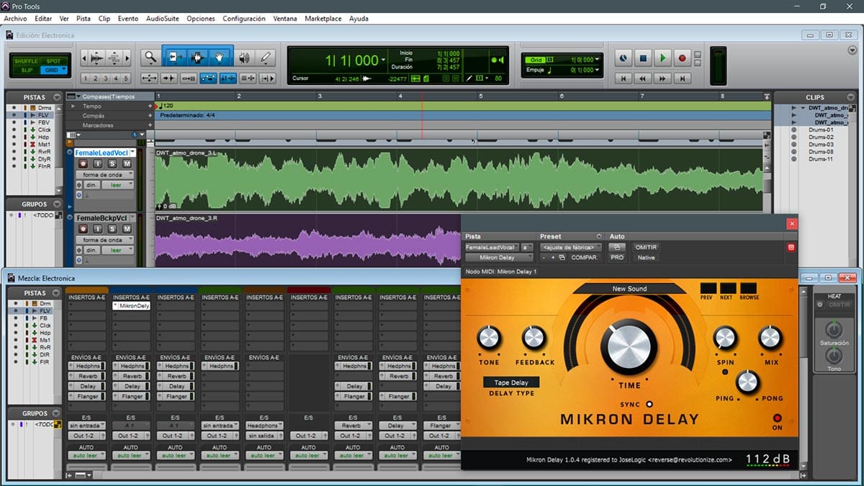Viewport: 864px width, 486px height.
Task: Open the FemaleLeadVocl track name dropdown
Action: click(x=132, y=153)
